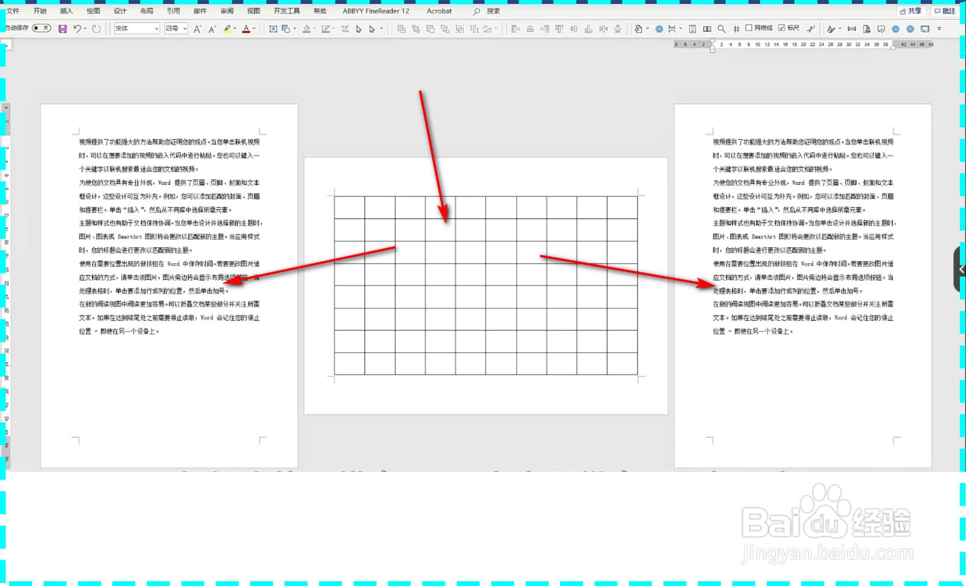The width and height of the screenshot is (966, 586).
Task: Expand the page break options dropdown arrow
Action: pyautogui.click(x=681, y=28)
